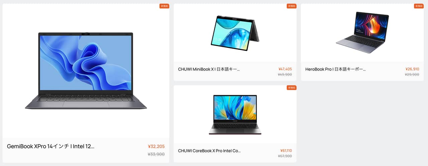
Task: Click the crossed-out ¥29,900 original price
Action: tap(412, 75)
